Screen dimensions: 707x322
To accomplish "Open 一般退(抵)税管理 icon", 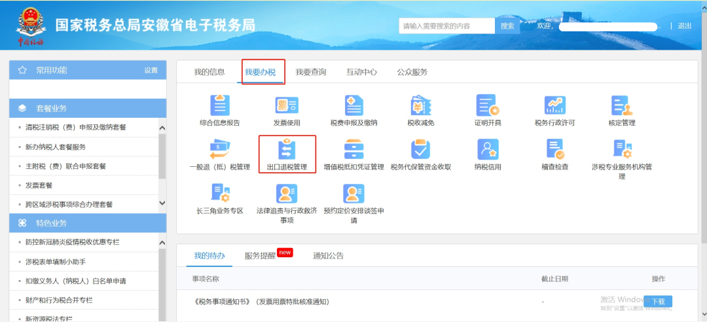I will coord(220,150).
